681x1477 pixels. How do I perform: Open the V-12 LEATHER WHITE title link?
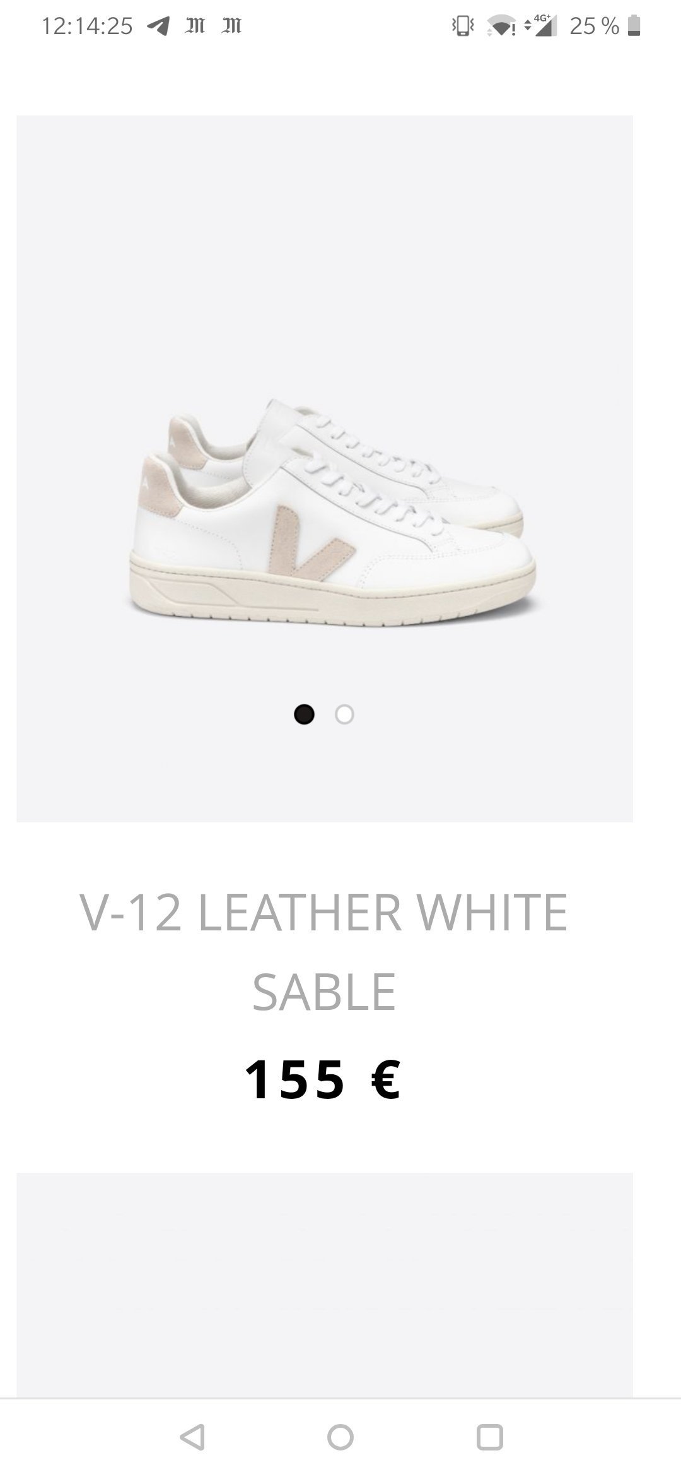click(x=323, y=912)
